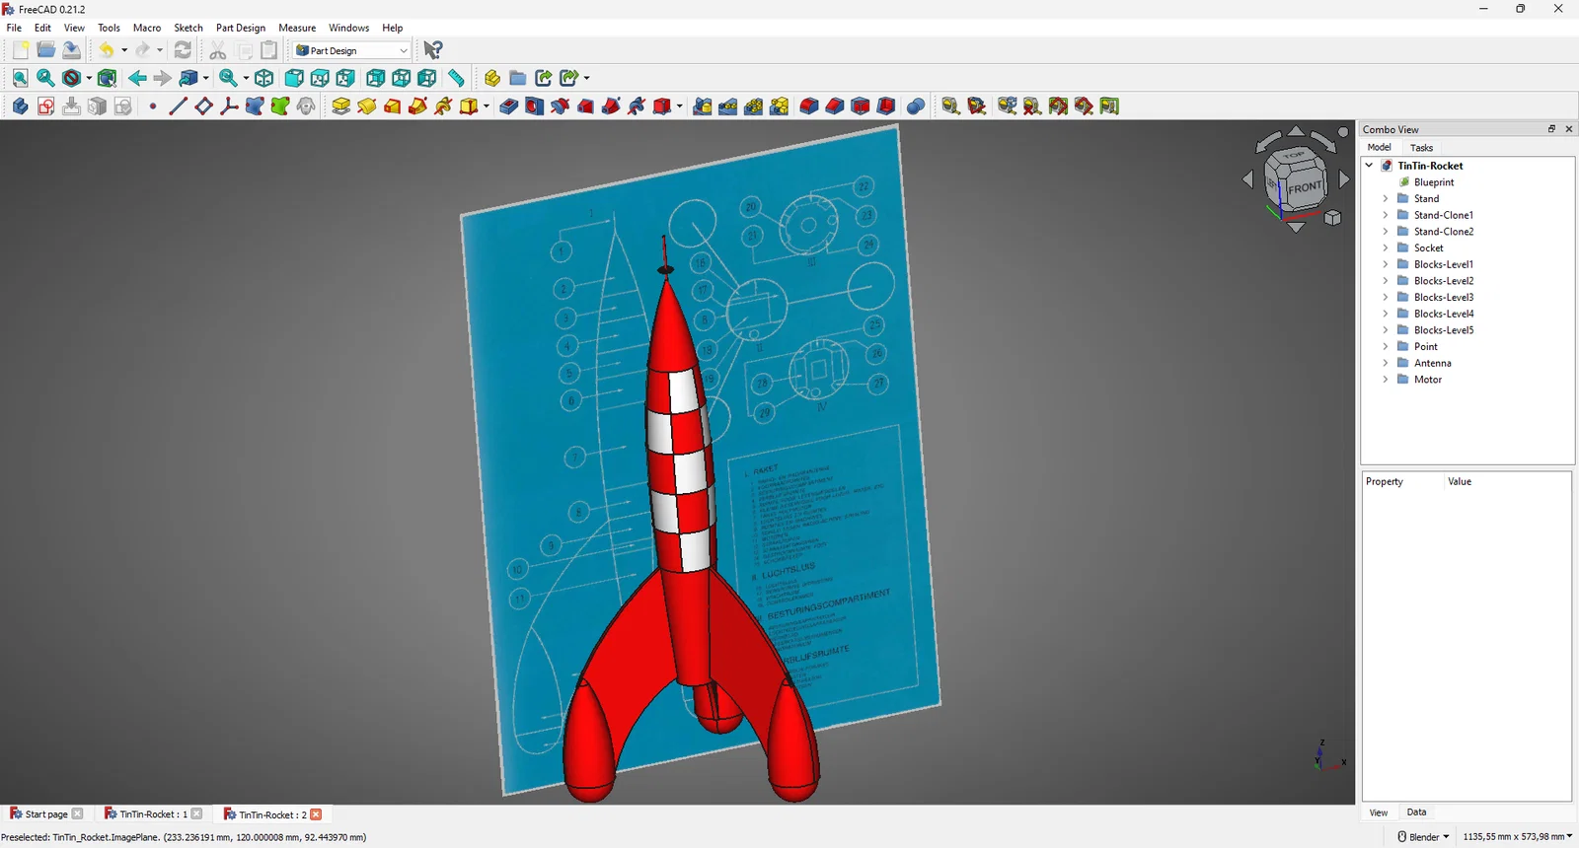The height and width of the screenshot is (848, 1579).
Task: Refresh the document with the recompute icon
Action: point(183,50)
